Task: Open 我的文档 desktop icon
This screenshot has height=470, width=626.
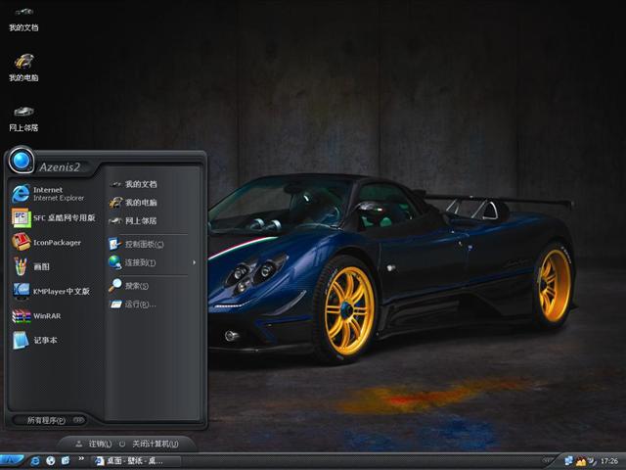Action: [23, 17]
